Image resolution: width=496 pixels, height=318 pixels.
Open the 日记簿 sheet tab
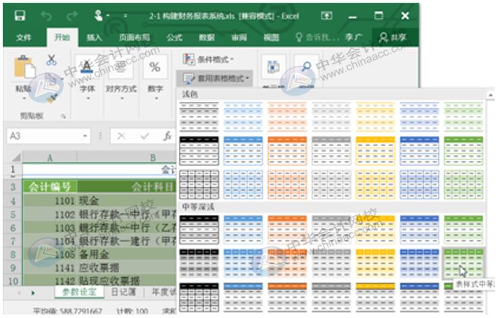(x=124, y=292)
